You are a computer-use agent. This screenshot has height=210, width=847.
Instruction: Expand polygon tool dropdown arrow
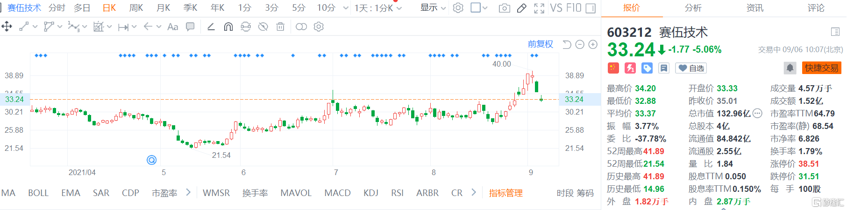(60, 27)
